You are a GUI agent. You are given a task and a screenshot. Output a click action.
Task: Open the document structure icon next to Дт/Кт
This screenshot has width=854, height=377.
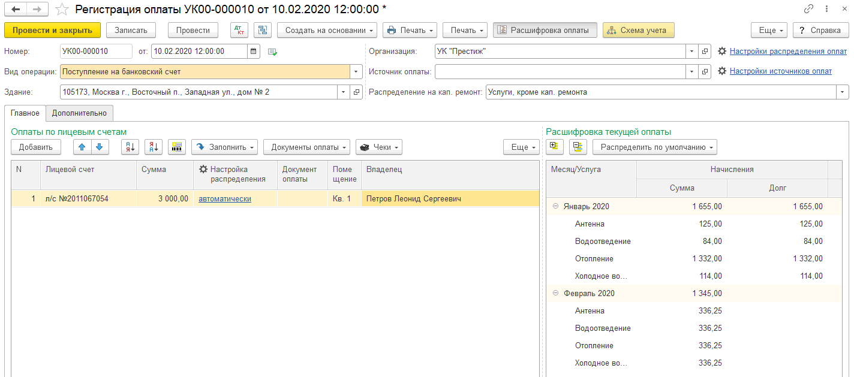(263, 30)
